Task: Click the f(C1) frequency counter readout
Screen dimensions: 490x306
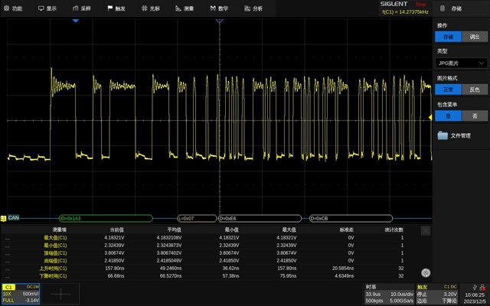Action: pos(405,12)
